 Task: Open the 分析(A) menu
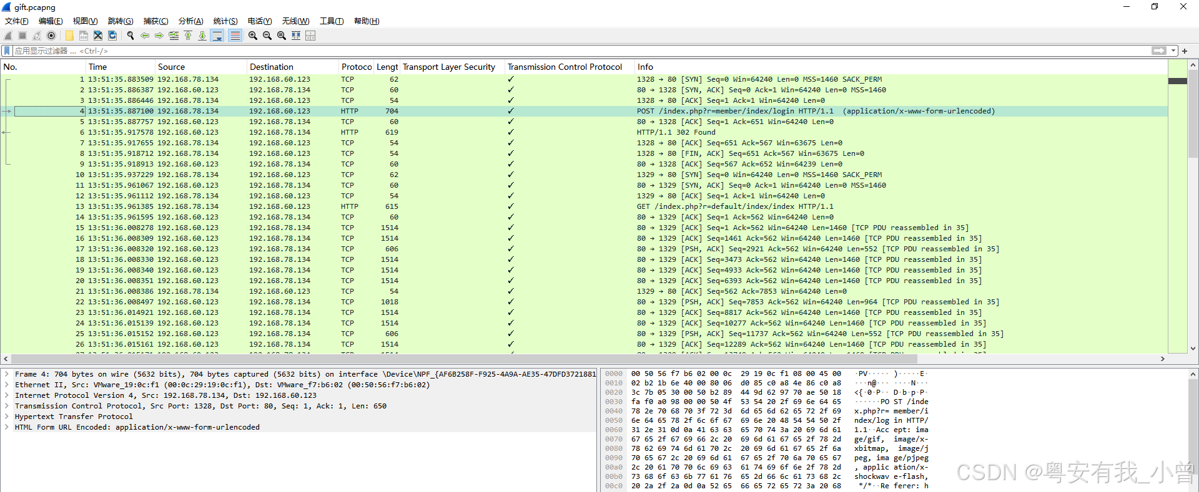(190, 21)
